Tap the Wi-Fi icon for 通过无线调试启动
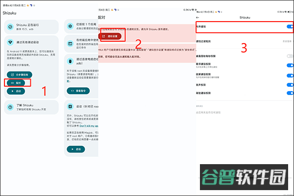The image size is (294, 196). tap(10, 42)
